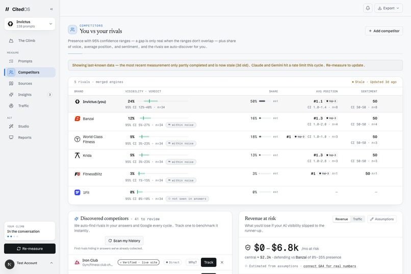The image size is (411, 274).
Task: Click connect GA4 for real numbers link
Action: [x=329, y=266]
